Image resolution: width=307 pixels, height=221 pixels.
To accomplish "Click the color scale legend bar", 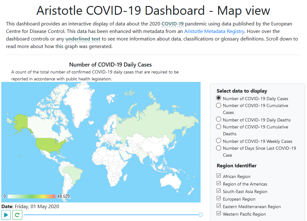I will click(x=31, y=197).
